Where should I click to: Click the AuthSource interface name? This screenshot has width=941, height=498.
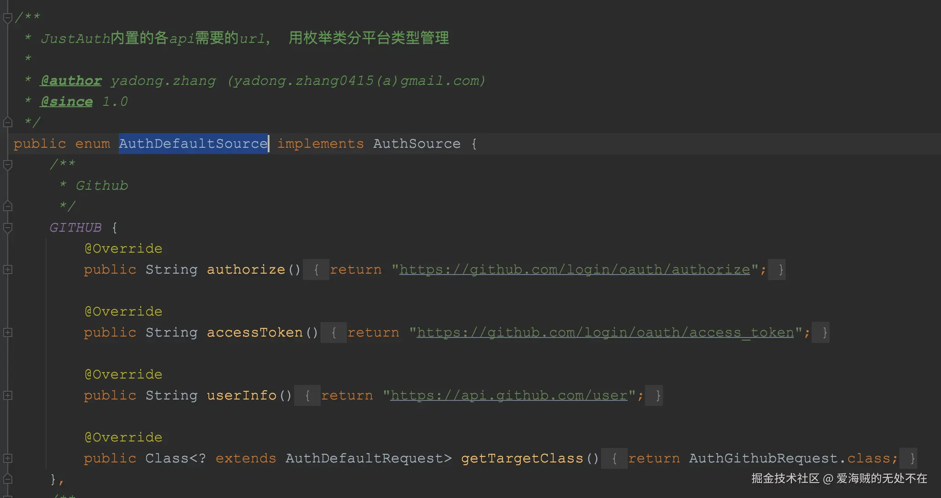point(417,144)
